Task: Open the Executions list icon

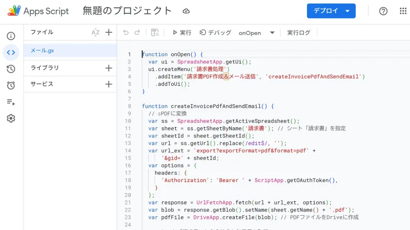Action: pos(11,102)
